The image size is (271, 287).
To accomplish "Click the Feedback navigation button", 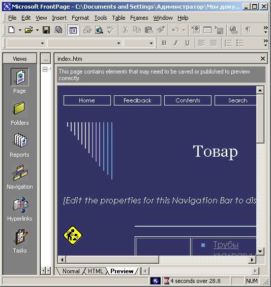I will 137,100.
